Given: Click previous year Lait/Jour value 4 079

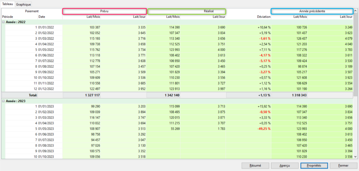Looking at the screenshot, I should coord(349,38).
